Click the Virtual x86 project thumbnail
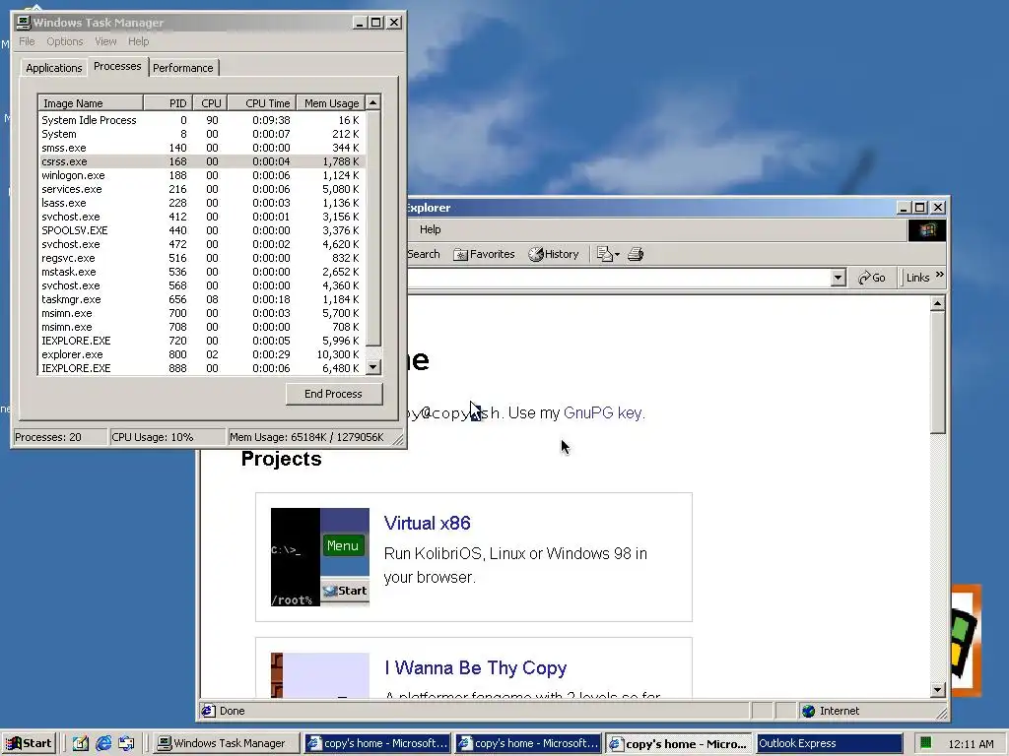The image size is (1009, 756). coord(320,557)
